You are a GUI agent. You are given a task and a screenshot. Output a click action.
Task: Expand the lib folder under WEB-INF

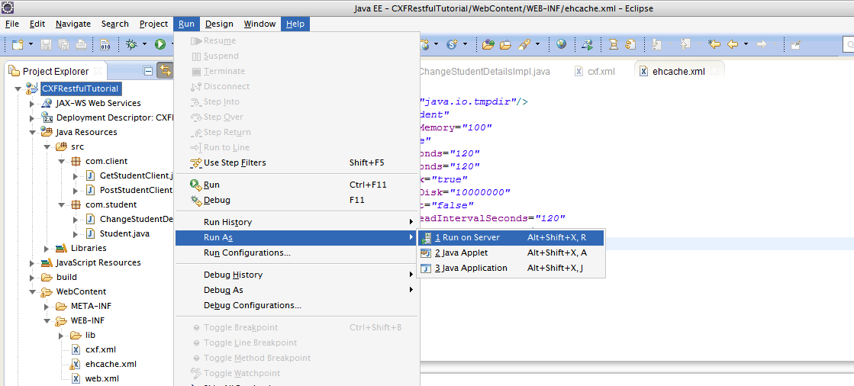click(62, 336)
